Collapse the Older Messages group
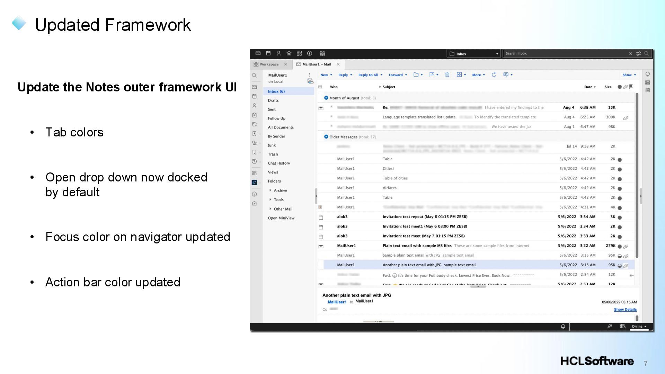The height and width of the screenshot is (374, 665). 326,137
